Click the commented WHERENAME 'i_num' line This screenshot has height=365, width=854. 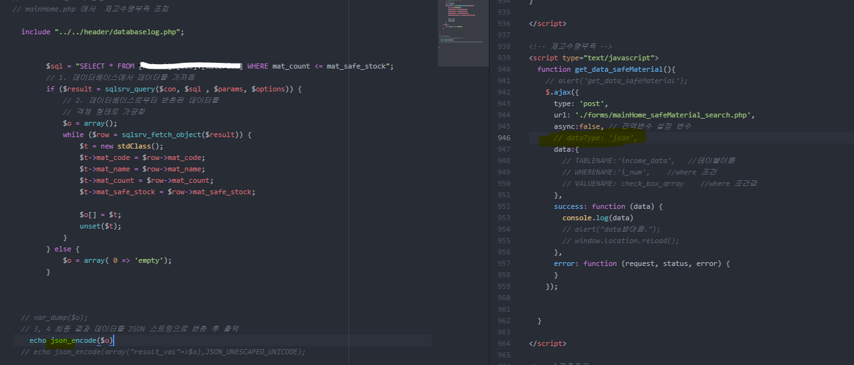640,172
